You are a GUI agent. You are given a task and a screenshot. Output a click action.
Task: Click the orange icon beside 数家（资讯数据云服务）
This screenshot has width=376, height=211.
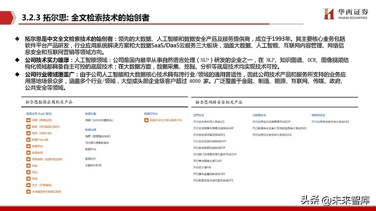[28, 127]
